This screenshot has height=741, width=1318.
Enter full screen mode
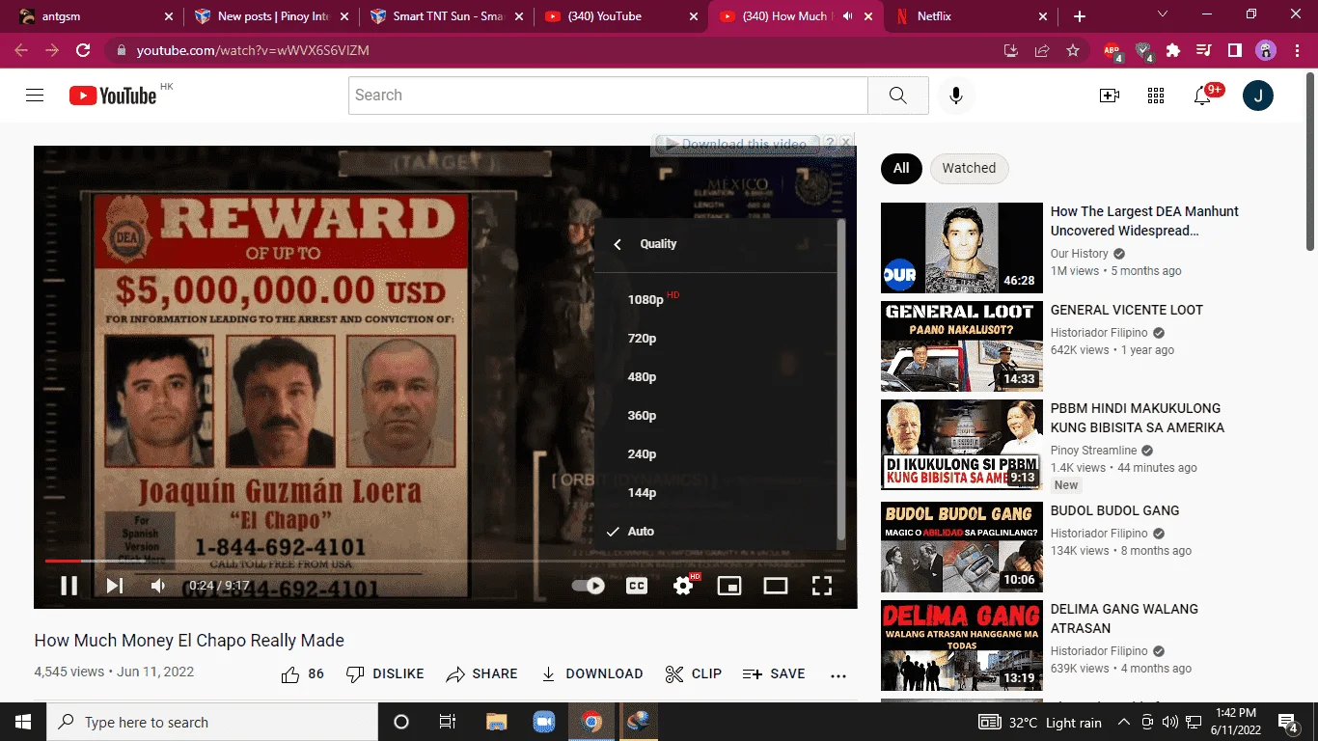(x=821, y=585)
